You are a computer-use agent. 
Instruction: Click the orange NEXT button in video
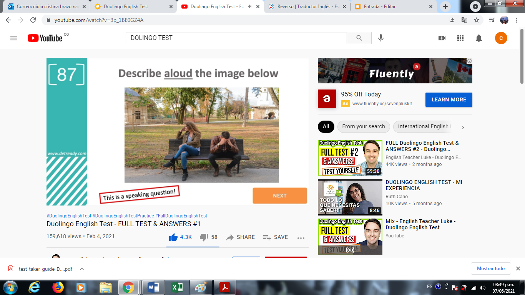pyautogui.click(x=280, y=196)
